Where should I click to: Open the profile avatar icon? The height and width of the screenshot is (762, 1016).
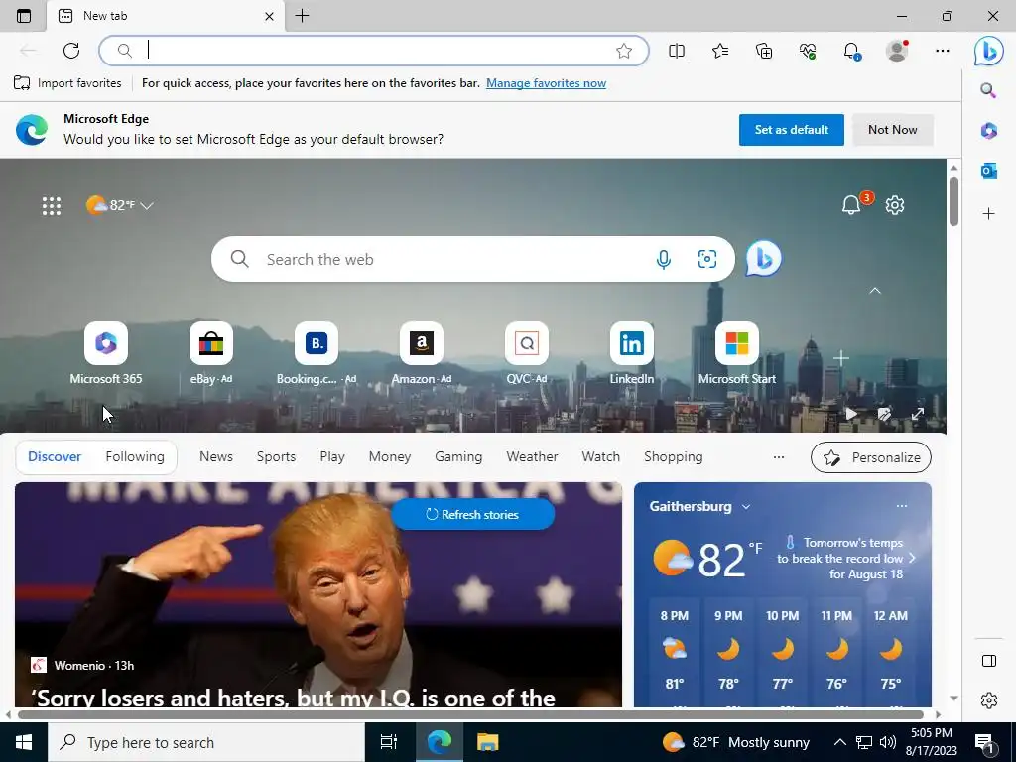[x=897, y=51]
